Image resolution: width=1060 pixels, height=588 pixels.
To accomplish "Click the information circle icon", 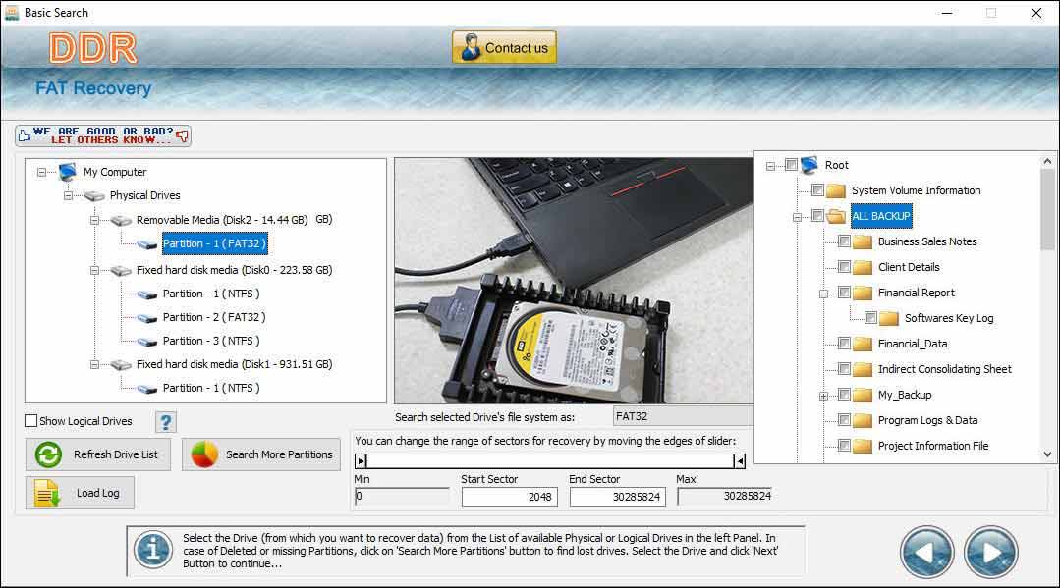I will [x=152, y=551].
